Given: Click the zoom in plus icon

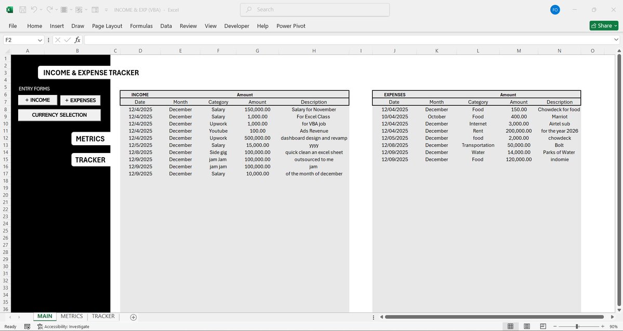Looking at the screenshot, I should pos(603,326).
